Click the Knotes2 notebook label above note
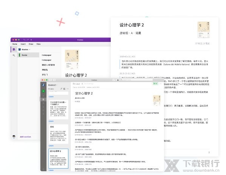This screenshot has width=226, height=175. [x=76, y=84]
